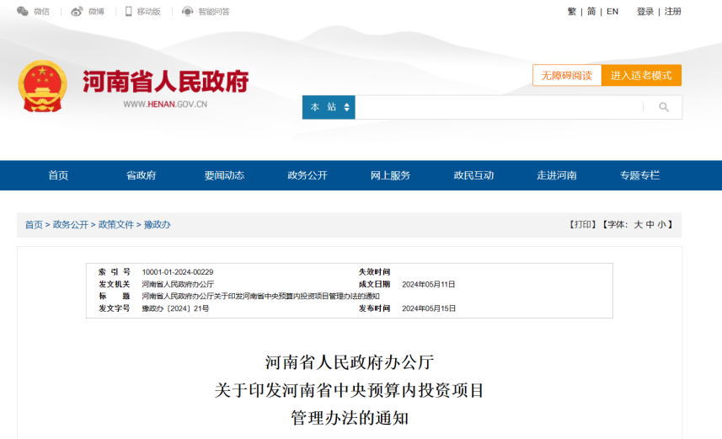This screenshot has height=439, width=722.
Task: Open the smart Q&A (智能问答) icon
Action: pos(188,12)
